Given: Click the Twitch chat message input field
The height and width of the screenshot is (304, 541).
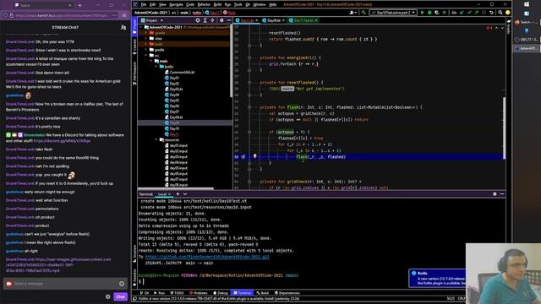Looking at the screenshot, I should 66,284.
